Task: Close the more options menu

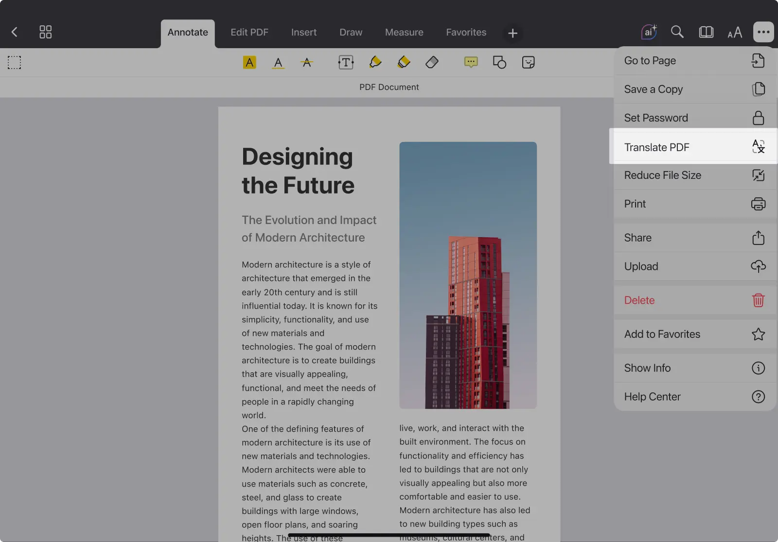Action: tap(763, 32)
